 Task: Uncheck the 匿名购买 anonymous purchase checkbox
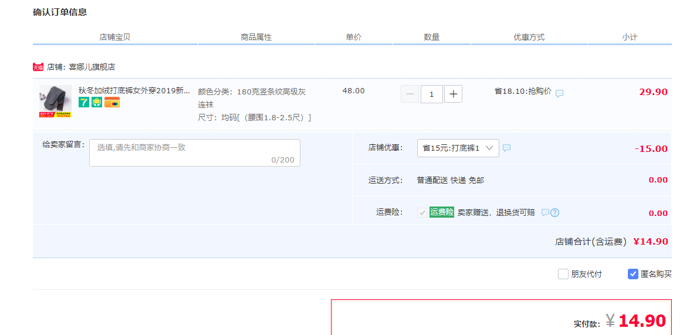pyautogui.click(x=633, y=274)
